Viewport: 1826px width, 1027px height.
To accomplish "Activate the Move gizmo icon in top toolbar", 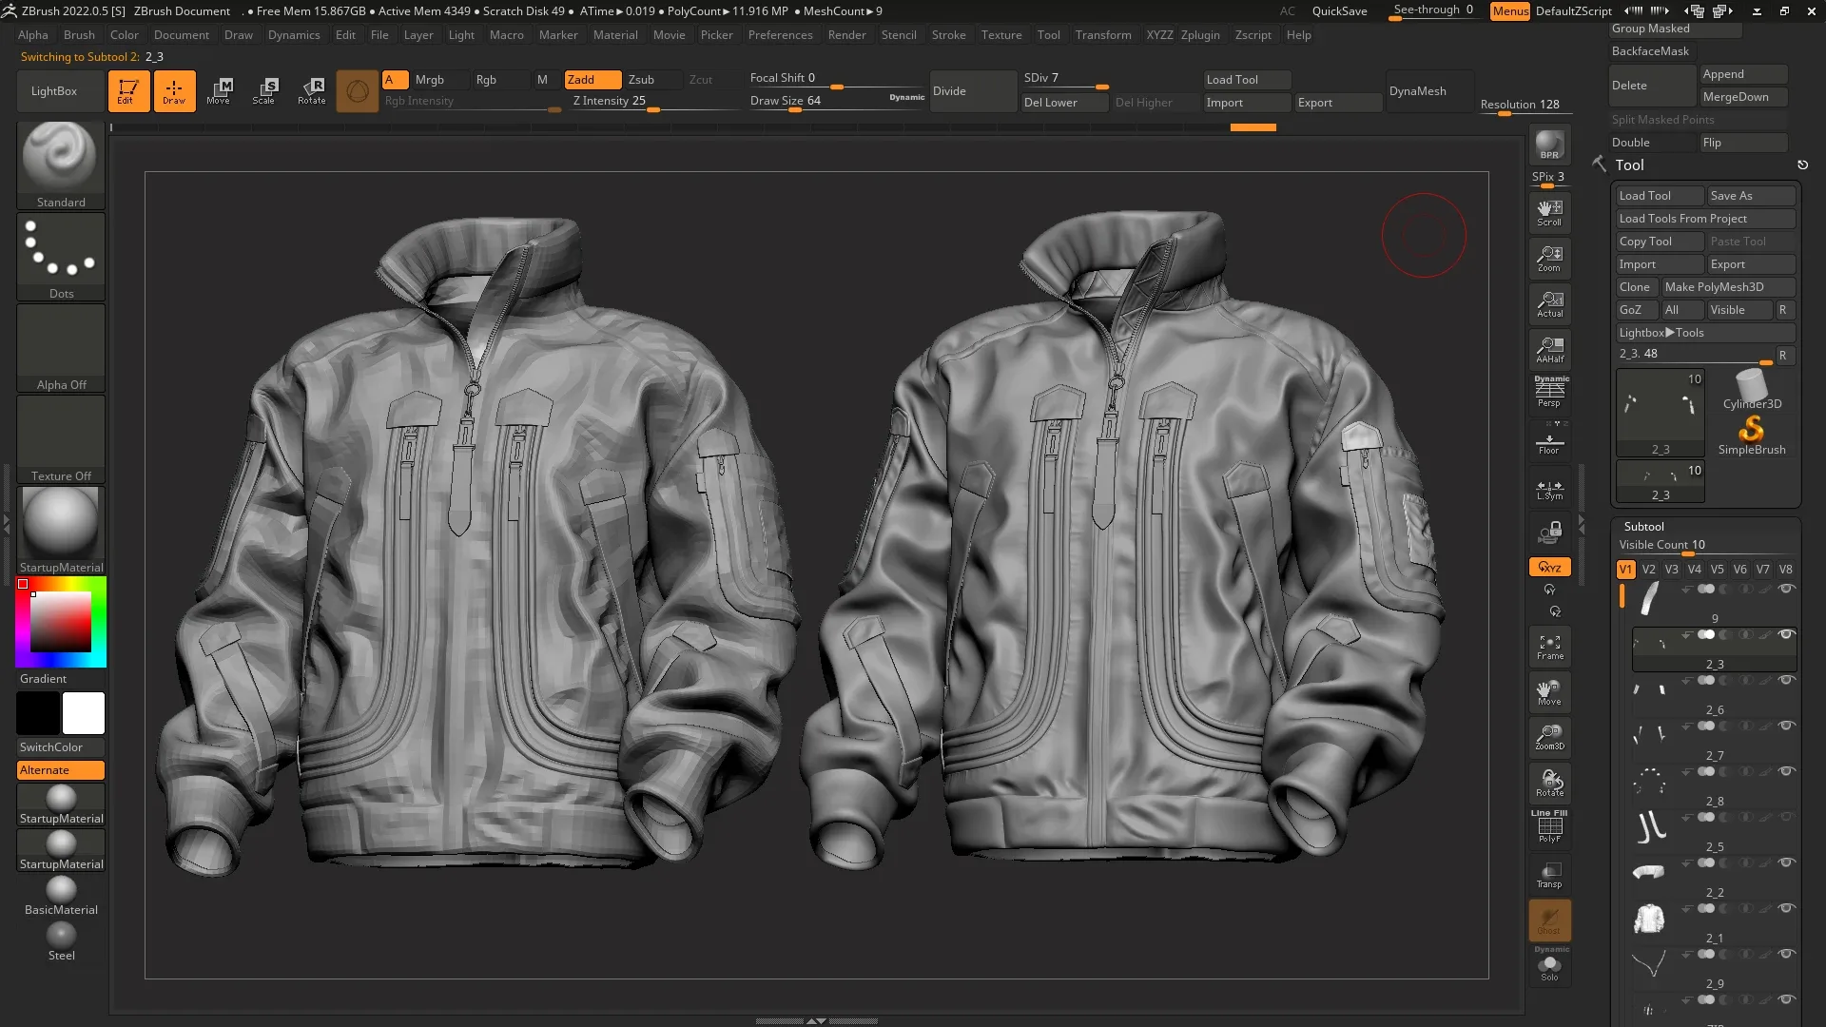I will (x=221, y=91).
